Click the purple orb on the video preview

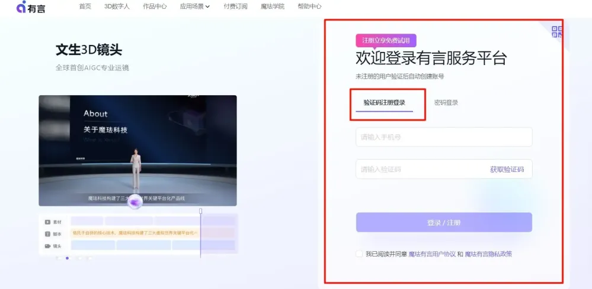(135, 203)
